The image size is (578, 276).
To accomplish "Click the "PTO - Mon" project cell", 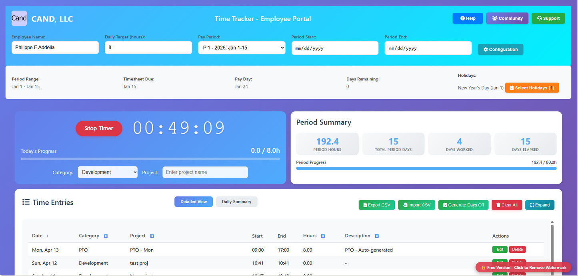I will point(142,250).
